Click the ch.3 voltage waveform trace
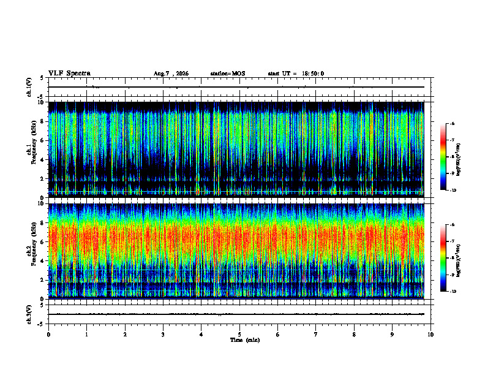 236,314
